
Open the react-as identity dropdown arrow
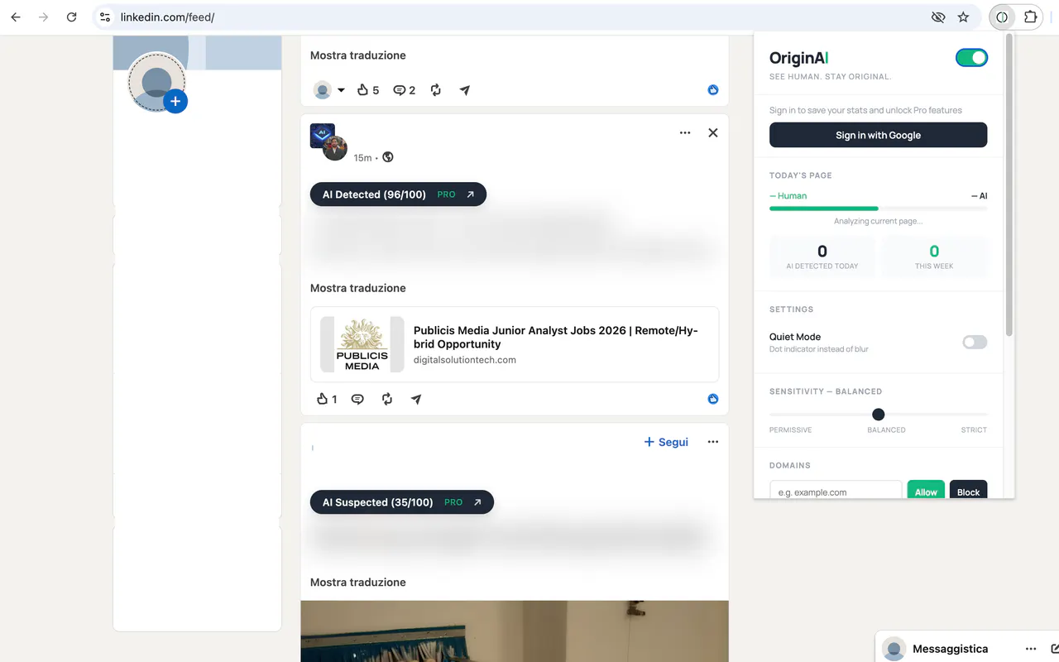[x=341, y=90]
